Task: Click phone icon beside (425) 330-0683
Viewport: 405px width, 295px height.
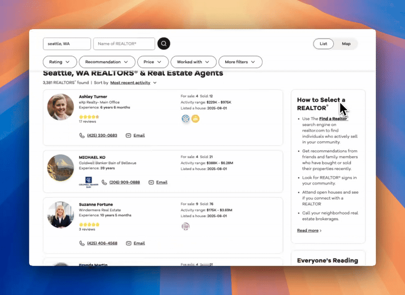Action: [82, 136]
